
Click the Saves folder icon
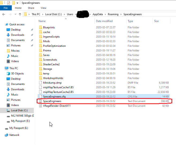point(40,55)
